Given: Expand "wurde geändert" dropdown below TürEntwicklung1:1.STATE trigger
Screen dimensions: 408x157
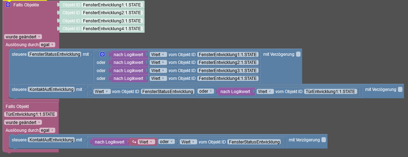Looking at the screenshot, I should [x=23, y=122].
